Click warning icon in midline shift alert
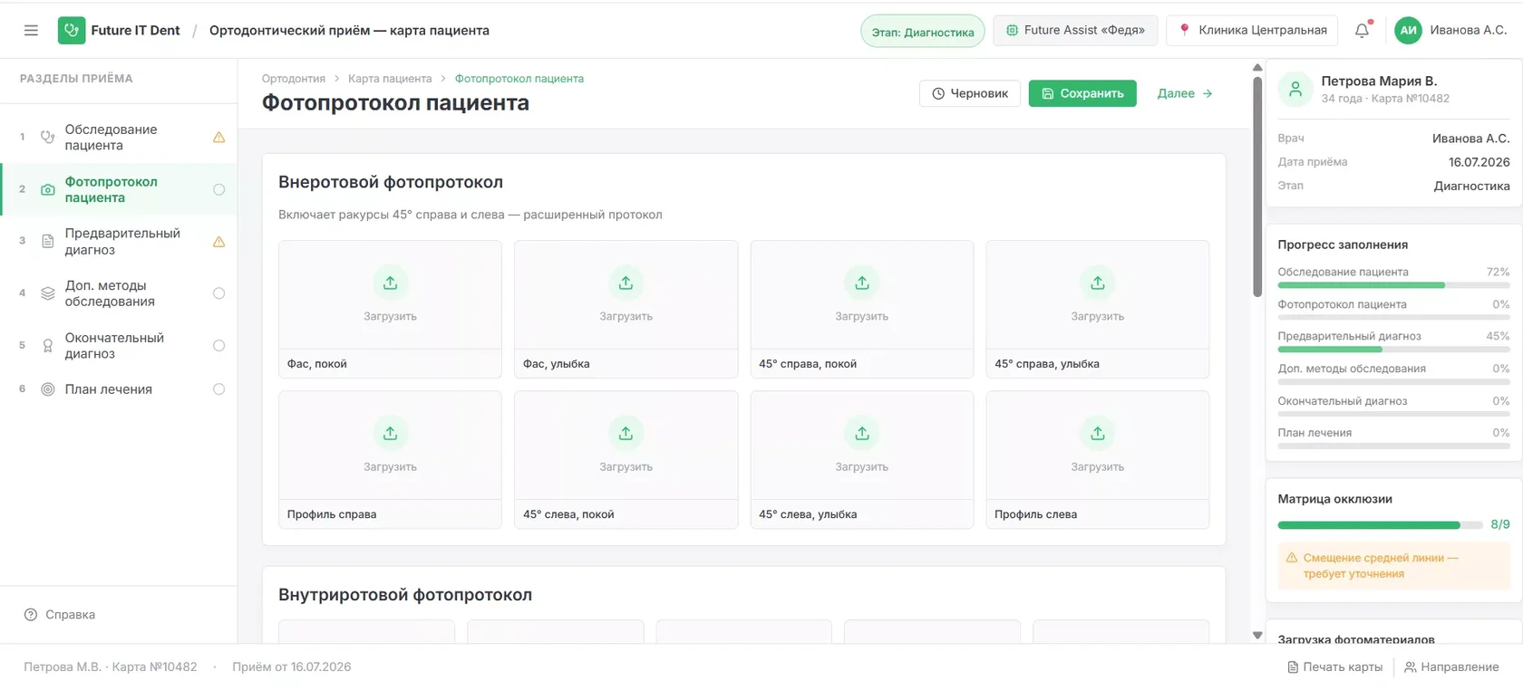Screen dimensions: 1523x690 point(1292,558)
